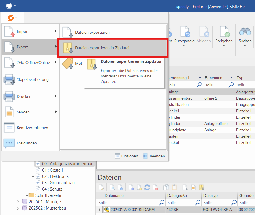Screen dimensions: 255x215
Task: Click the first edit-document icon in Dateien toolbar
Action: pyautogui.click(x=101, y=188)
